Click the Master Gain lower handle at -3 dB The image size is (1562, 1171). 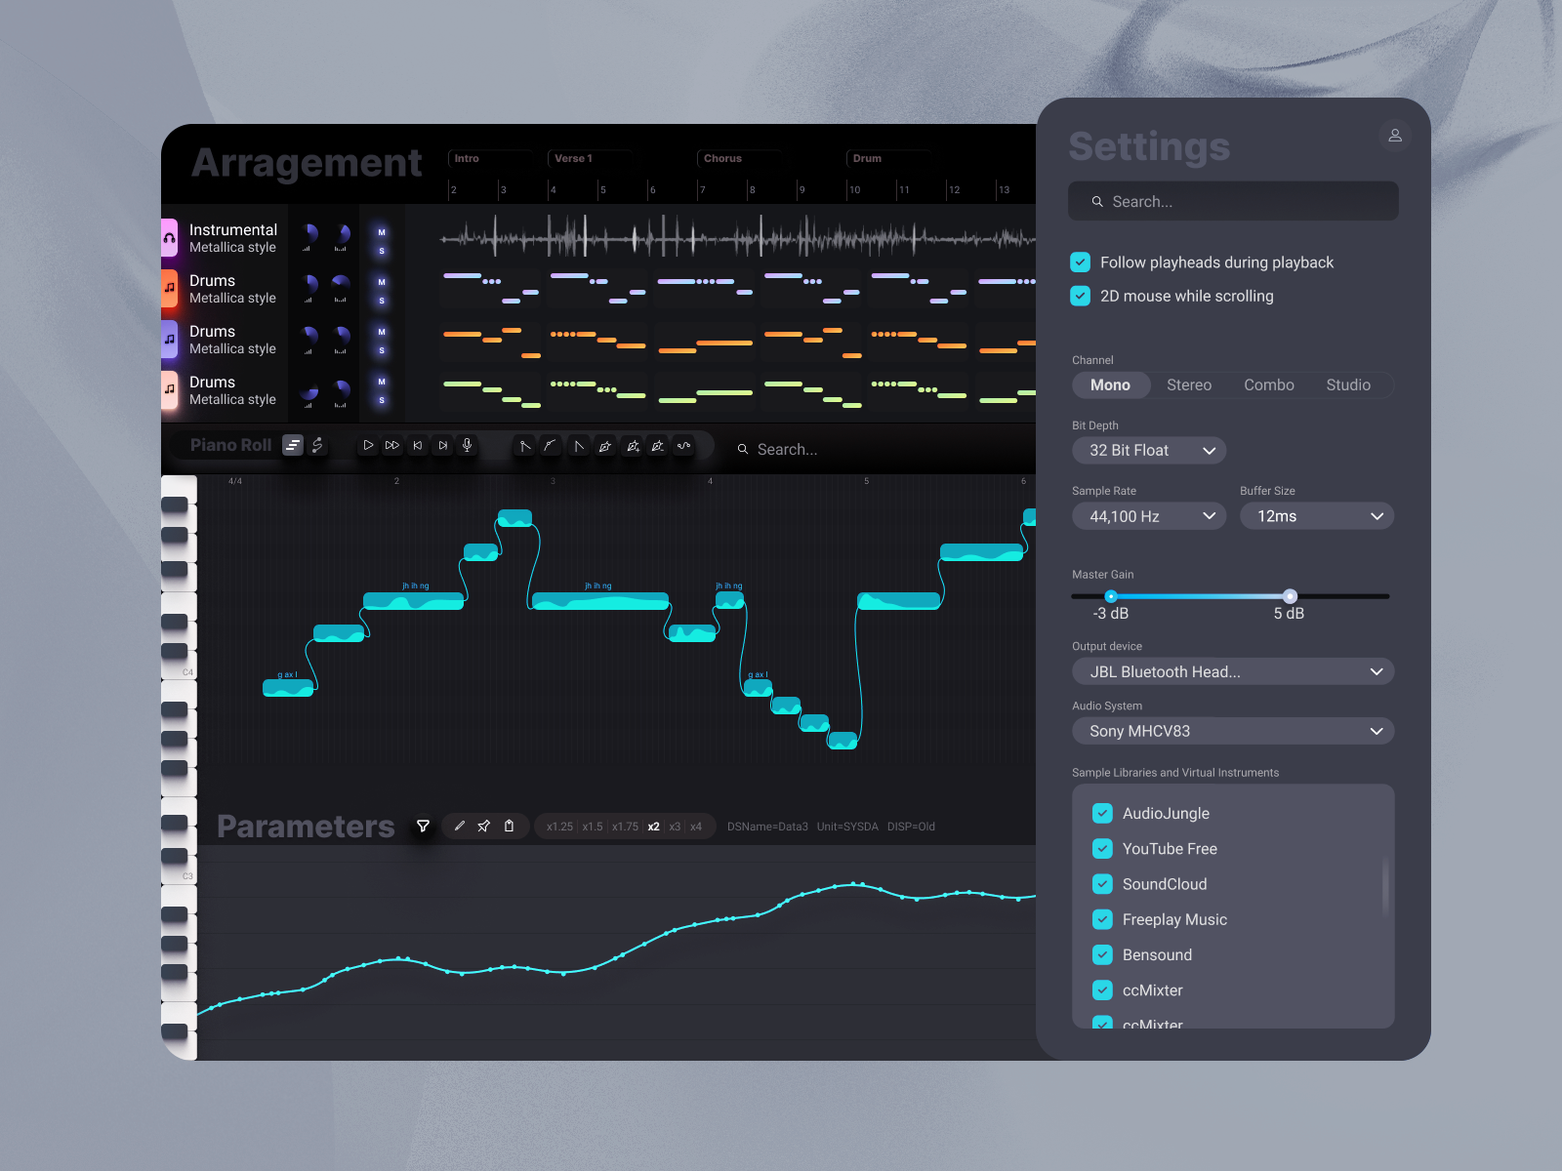[1111, 596]
